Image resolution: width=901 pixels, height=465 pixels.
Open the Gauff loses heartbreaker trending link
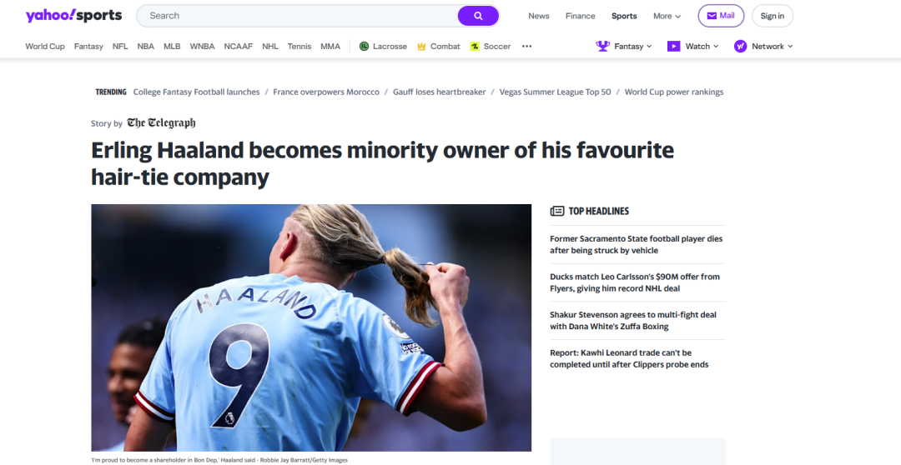(x=440, y=92)
